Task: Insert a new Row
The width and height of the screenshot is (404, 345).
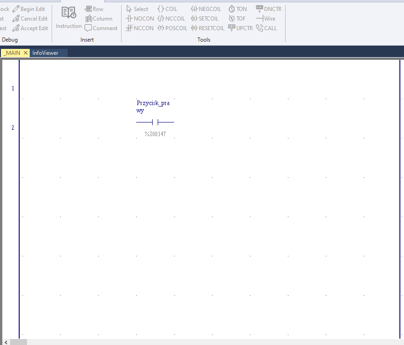Action: tap(94, 9)
